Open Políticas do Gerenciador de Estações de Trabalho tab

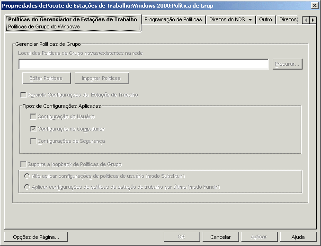(x=73, y=23)
